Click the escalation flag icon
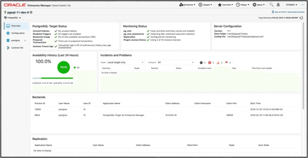The height and width of the screenshot is (158, 308). tap(226, 62)
